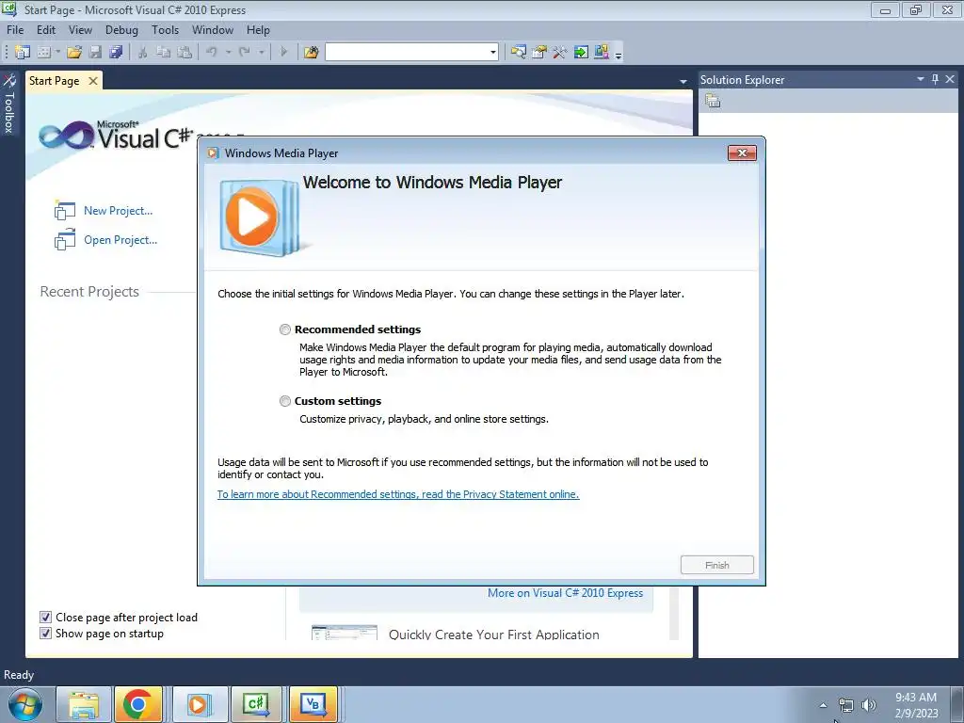This screenshot has width=964, height=723.
Task: Switch to Windows Media Player taskbar button
Action: pyautogui.click(x=200, y=704)
